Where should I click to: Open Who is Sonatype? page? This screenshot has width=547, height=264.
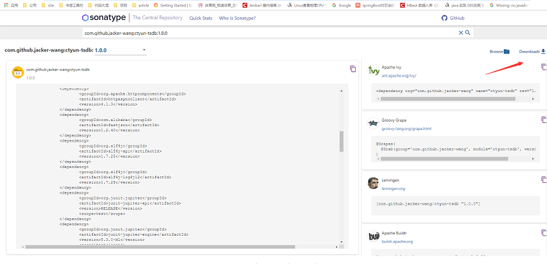pos(237,18)
